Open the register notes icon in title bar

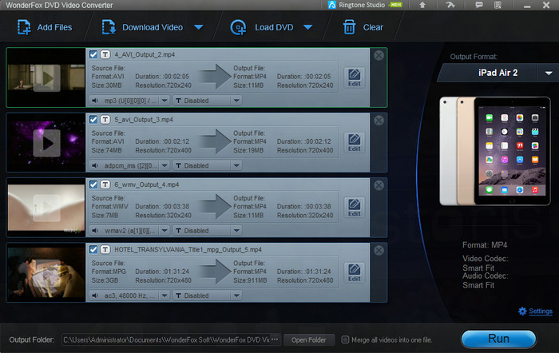pos(498,5)
